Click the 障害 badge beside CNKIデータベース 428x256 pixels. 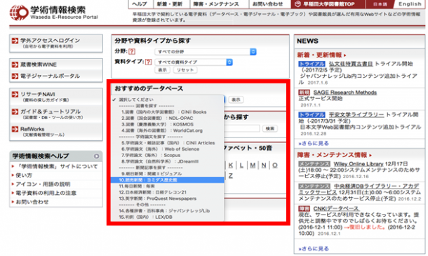pos(304,209)
